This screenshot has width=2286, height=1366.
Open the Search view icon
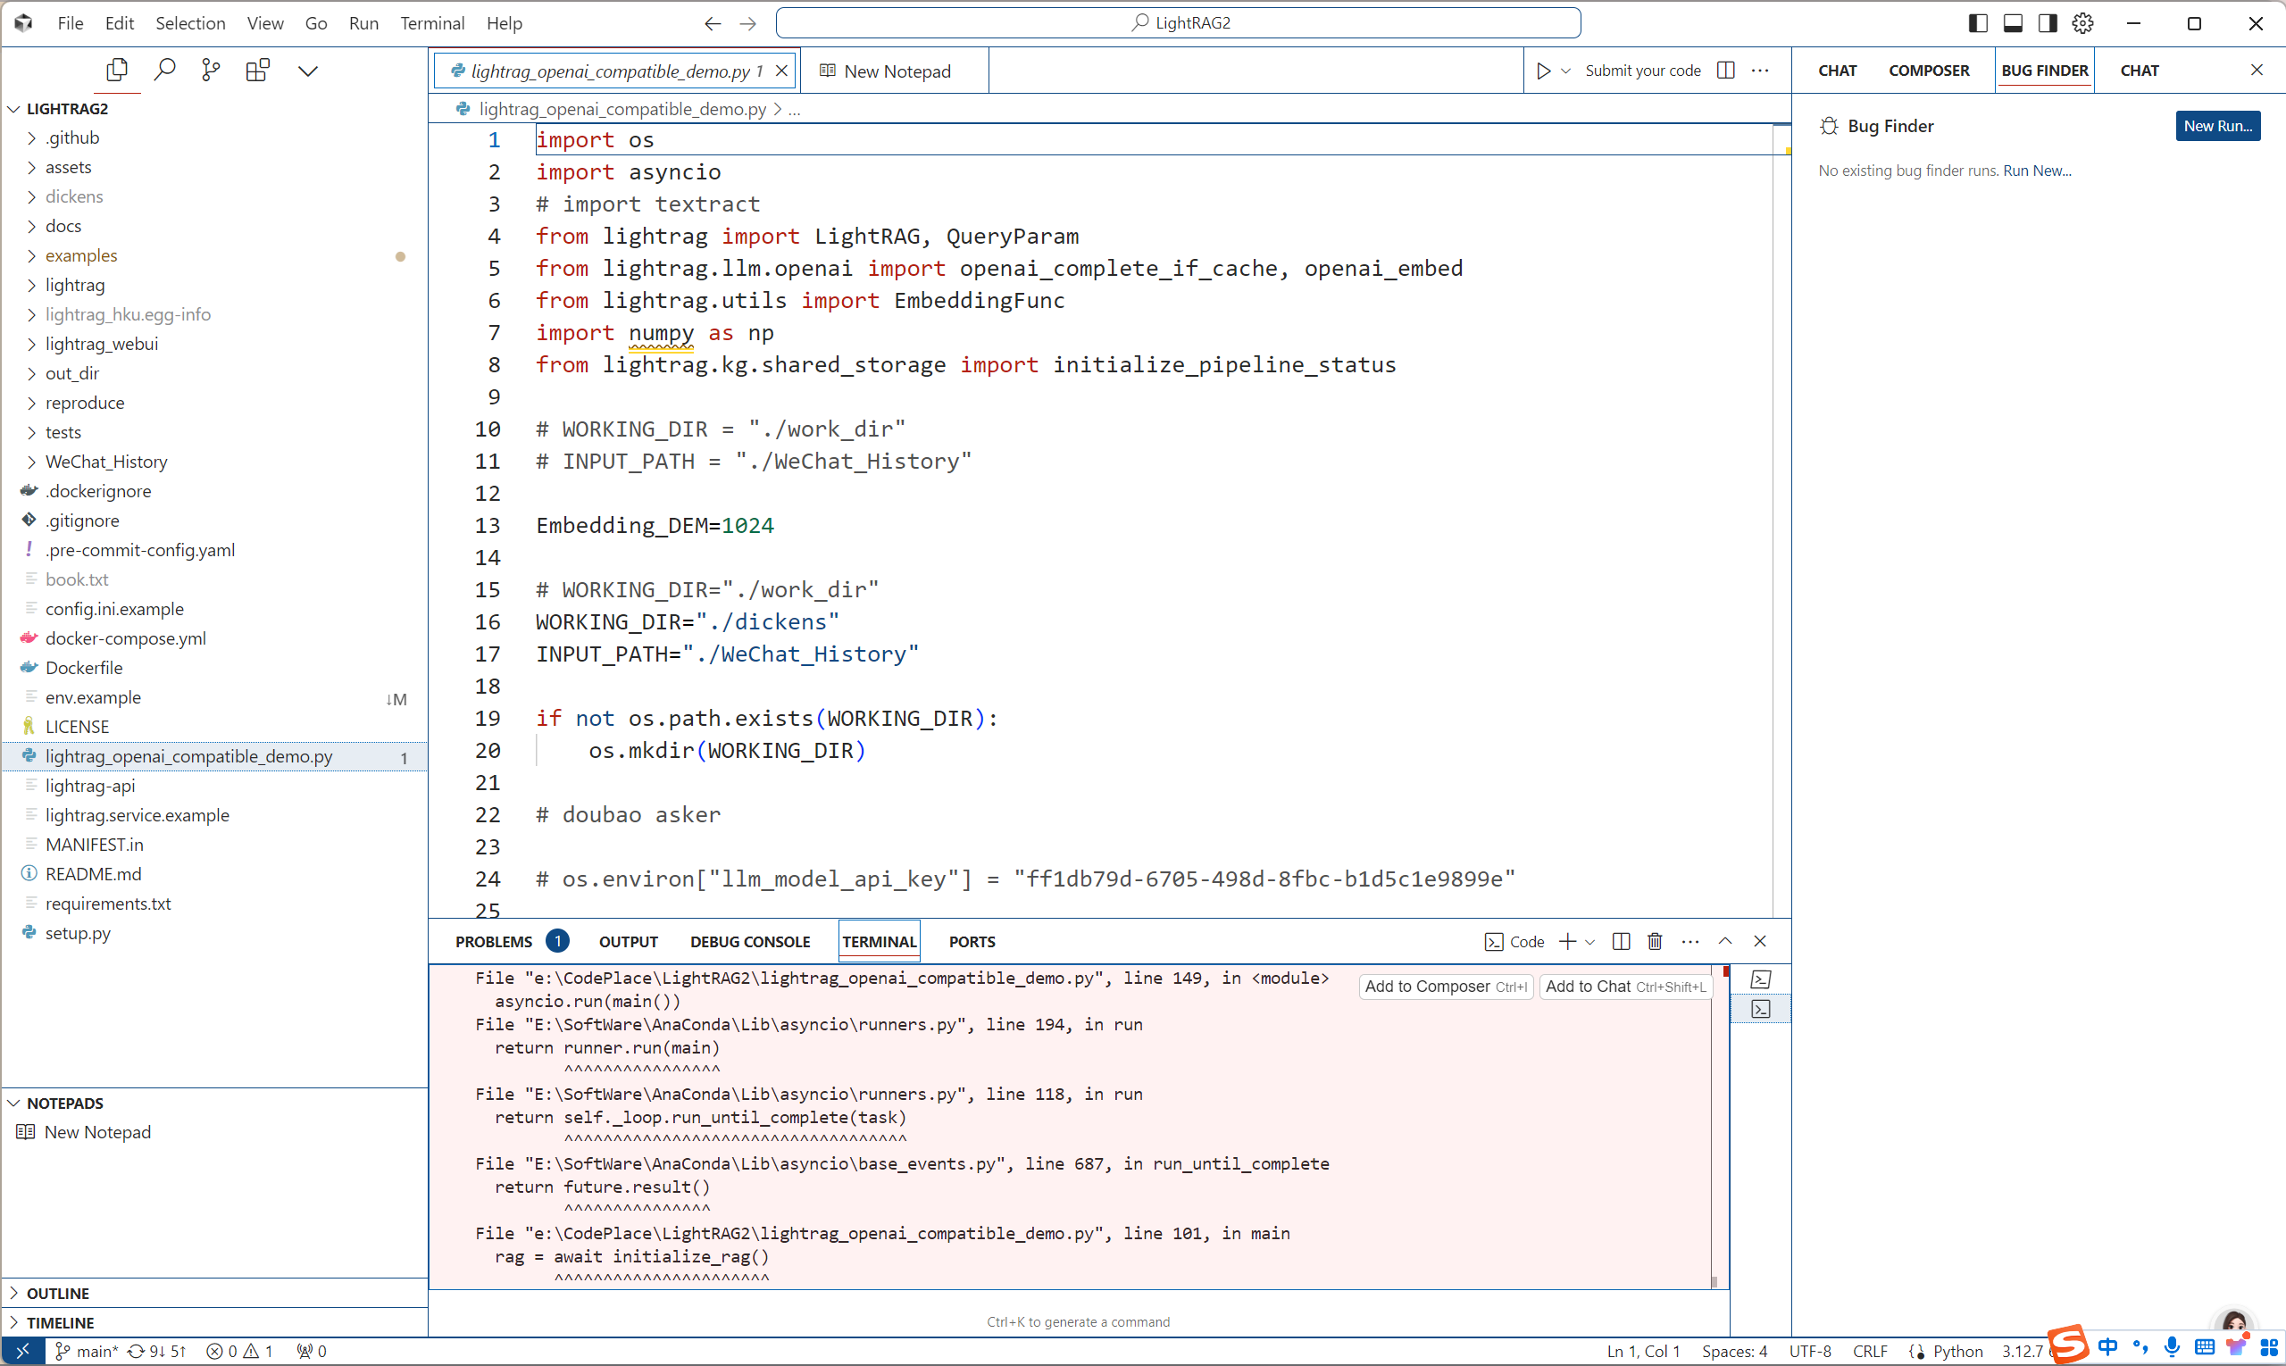tap(165, 70)
